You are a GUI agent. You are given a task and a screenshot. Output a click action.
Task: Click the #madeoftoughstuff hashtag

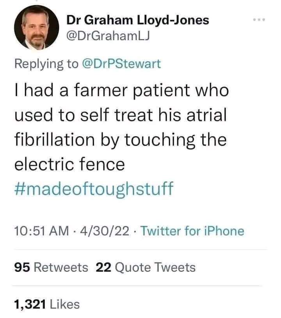[93, 189]
